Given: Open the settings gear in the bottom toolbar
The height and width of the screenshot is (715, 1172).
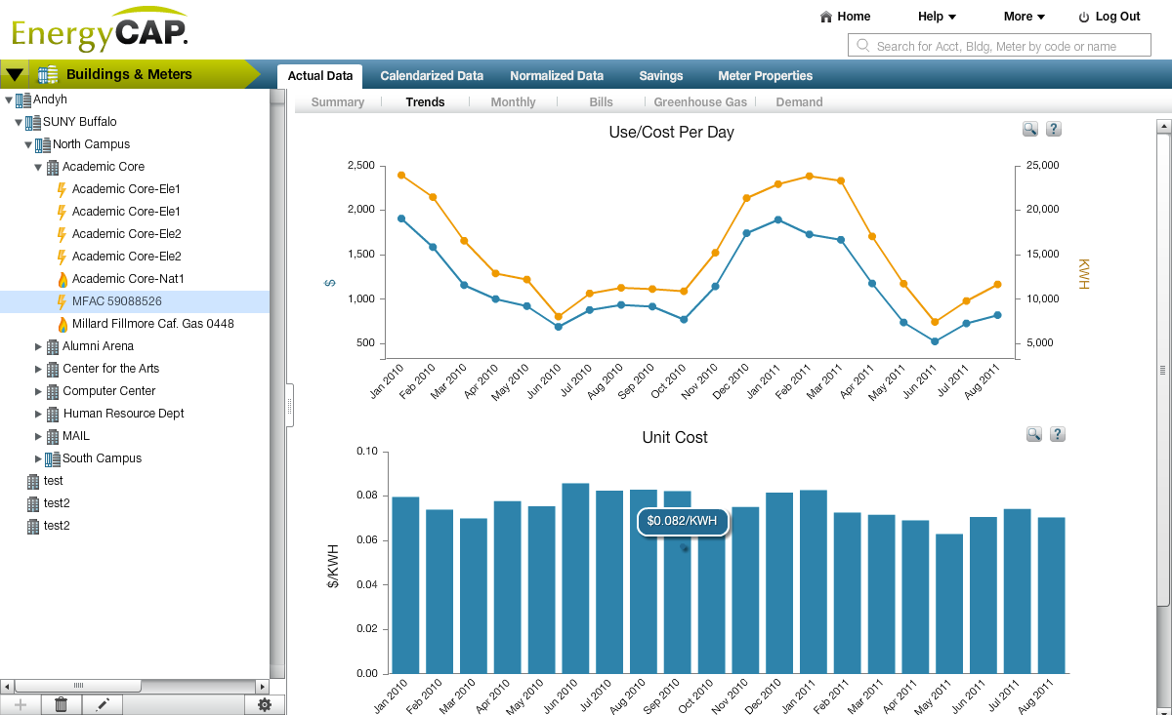Looking at the screenshot, I should (264, 703).
